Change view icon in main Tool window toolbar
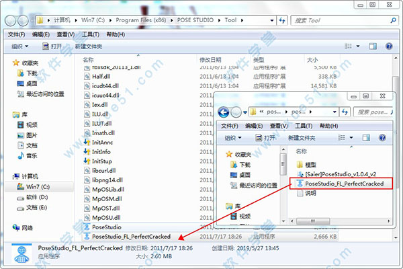The height and width of the screenshot is (269, 403). (x=348, y=46)
